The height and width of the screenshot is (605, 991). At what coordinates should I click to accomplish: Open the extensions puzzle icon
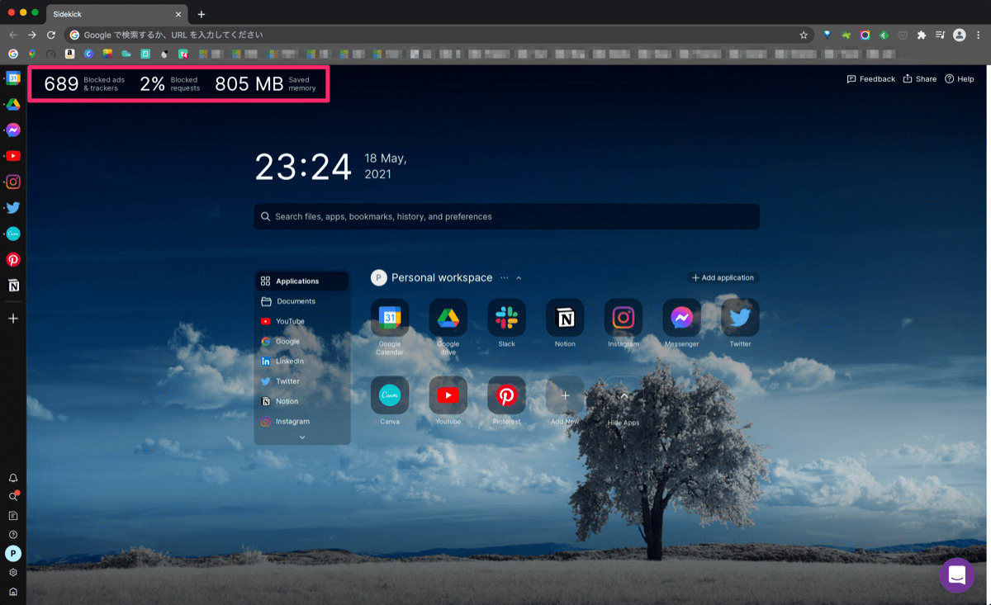click(922, 35)
